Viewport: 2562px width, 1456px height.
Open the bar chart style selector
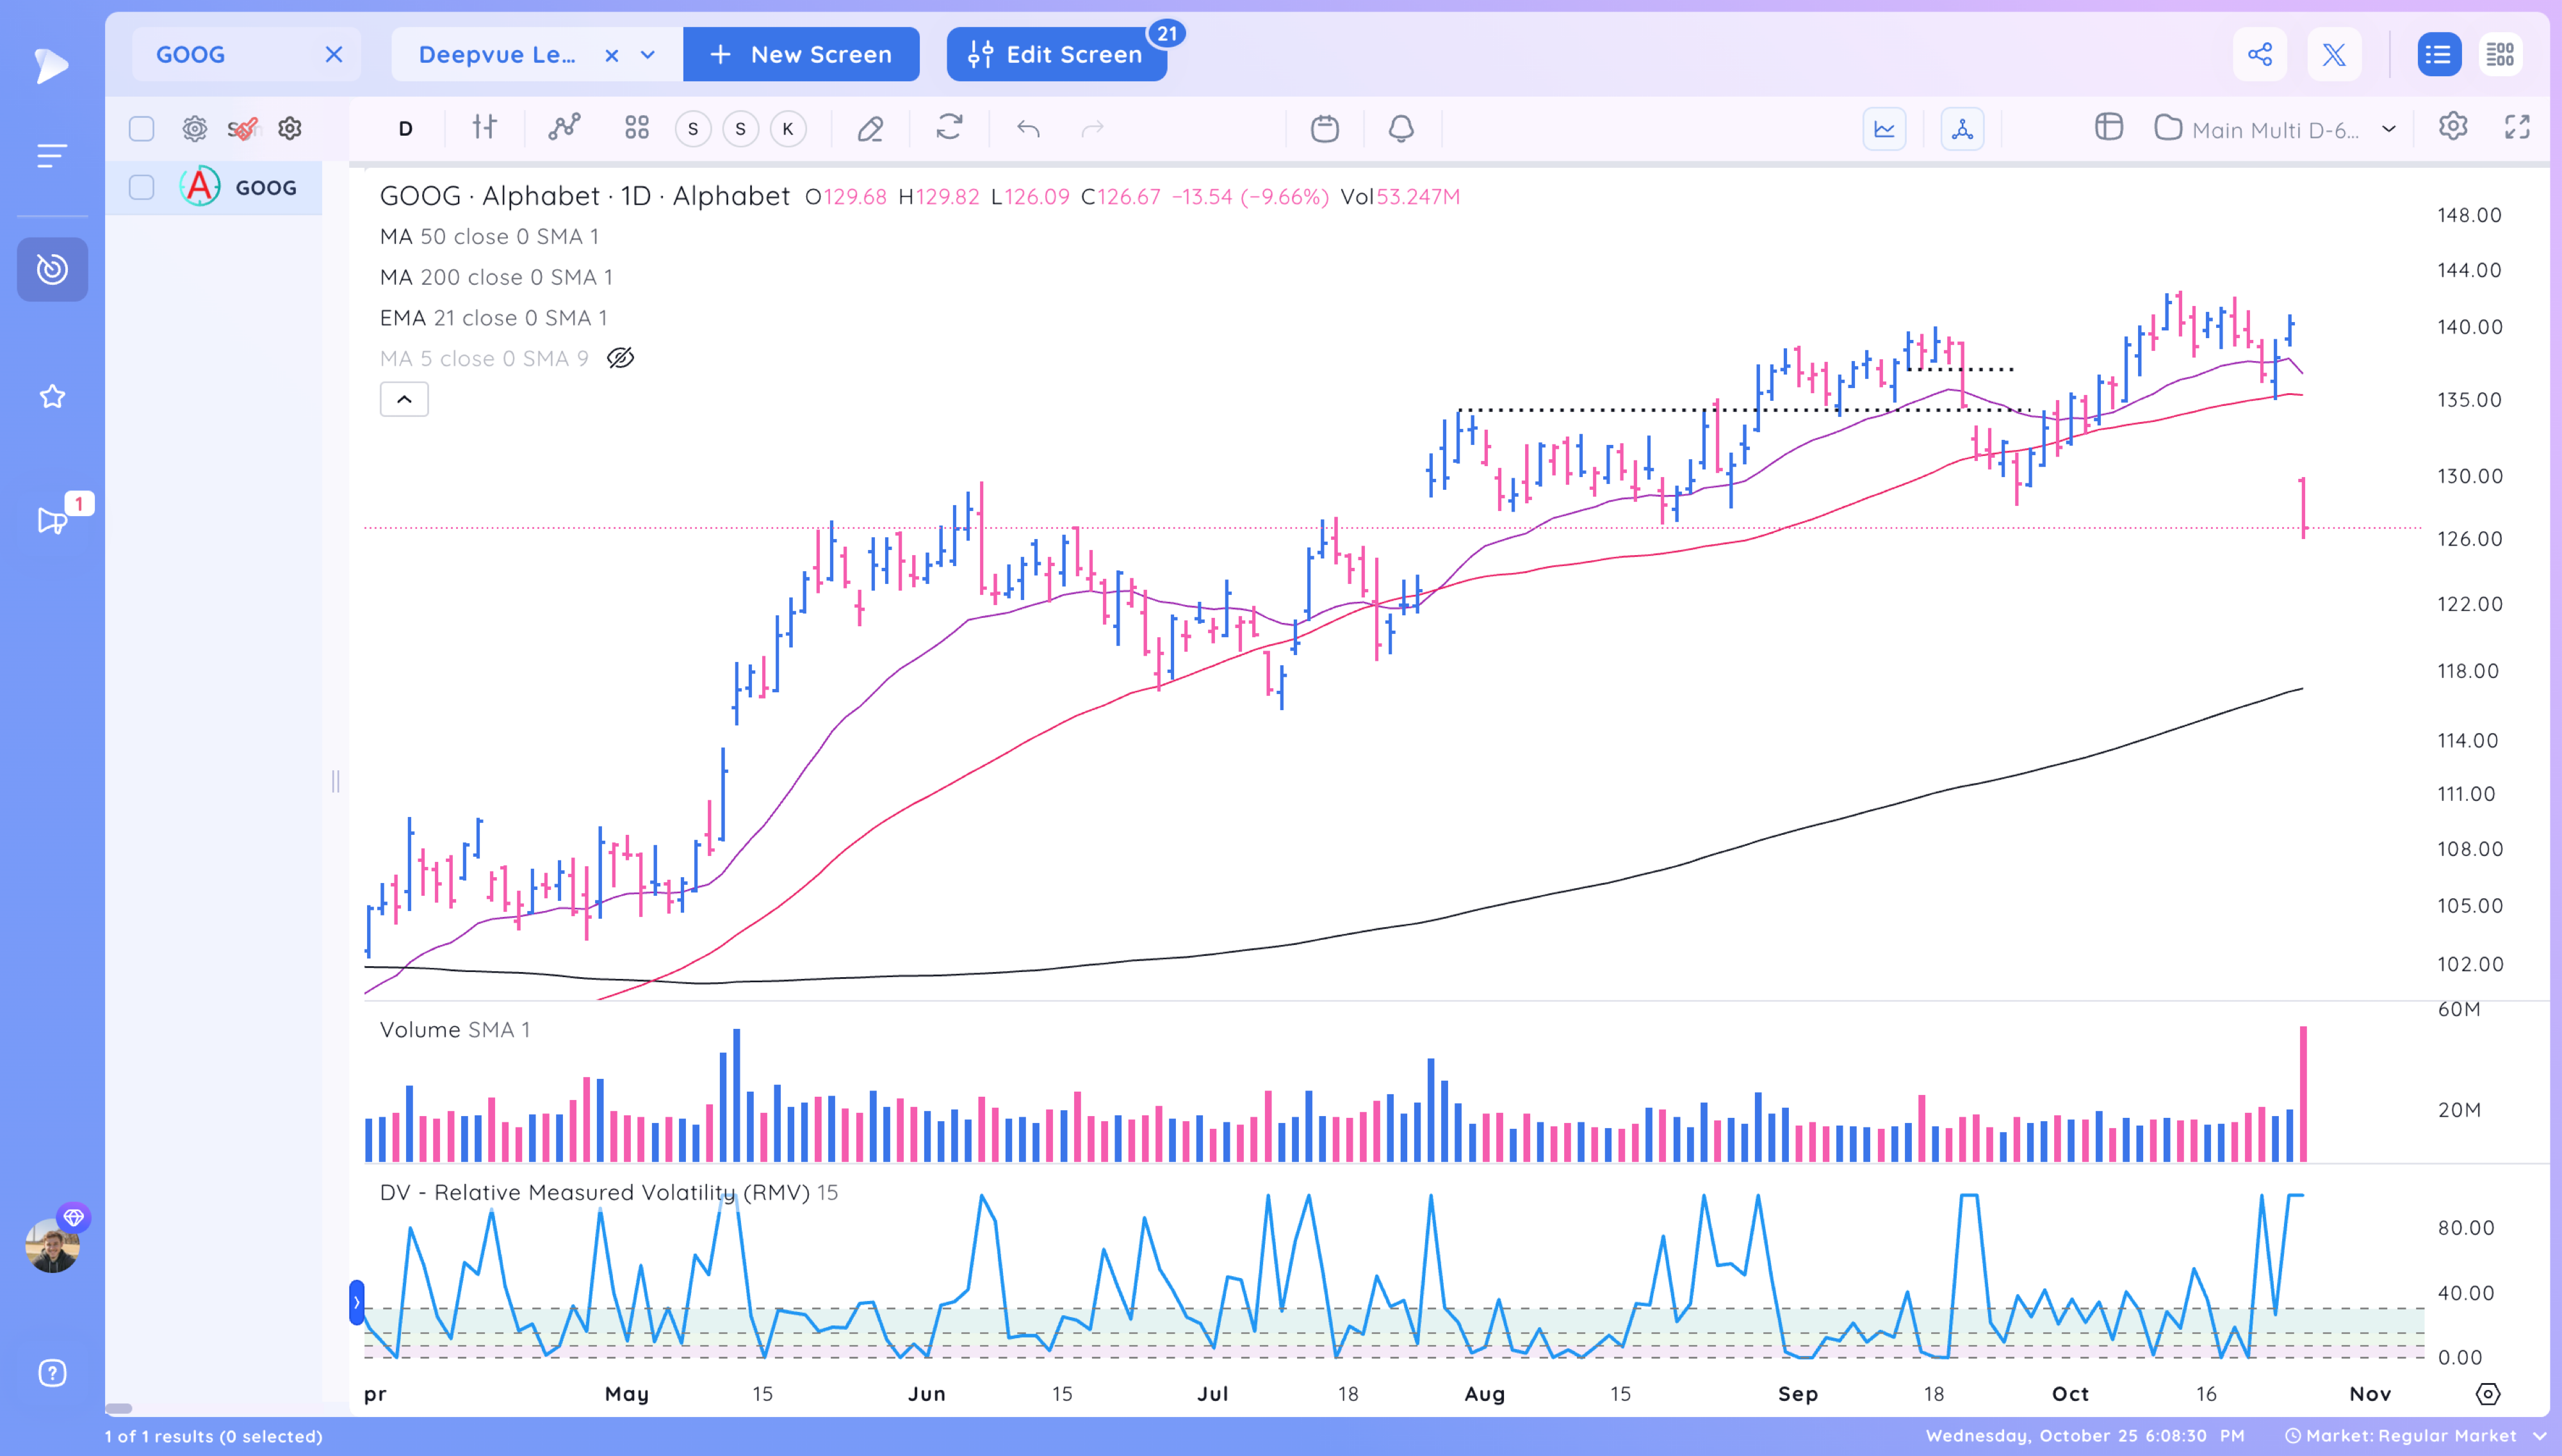484,127
